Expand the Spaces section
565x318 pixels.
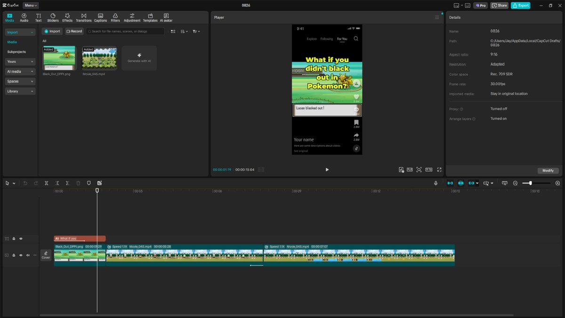[x=20, y=82]
